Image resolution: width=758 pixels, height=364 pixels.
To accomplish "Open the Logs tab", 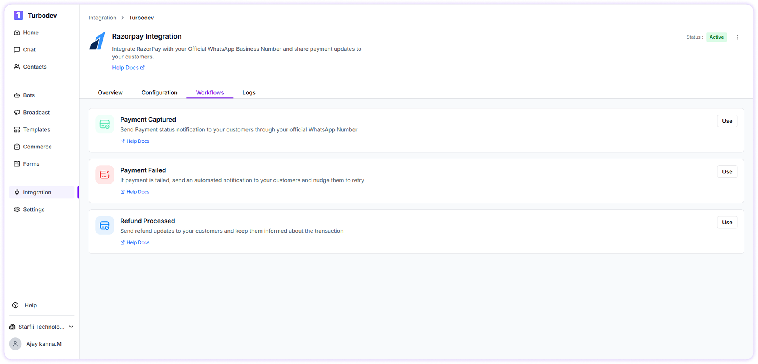I will click(249, 92).
